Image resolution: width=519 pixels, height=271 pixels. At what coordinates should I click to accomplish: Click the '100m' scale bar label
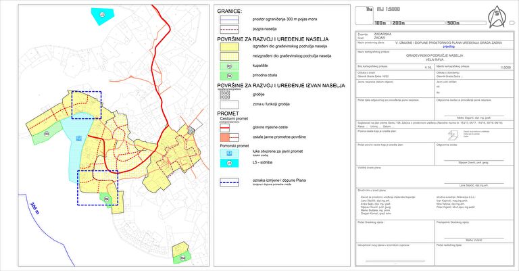point(380,23)
